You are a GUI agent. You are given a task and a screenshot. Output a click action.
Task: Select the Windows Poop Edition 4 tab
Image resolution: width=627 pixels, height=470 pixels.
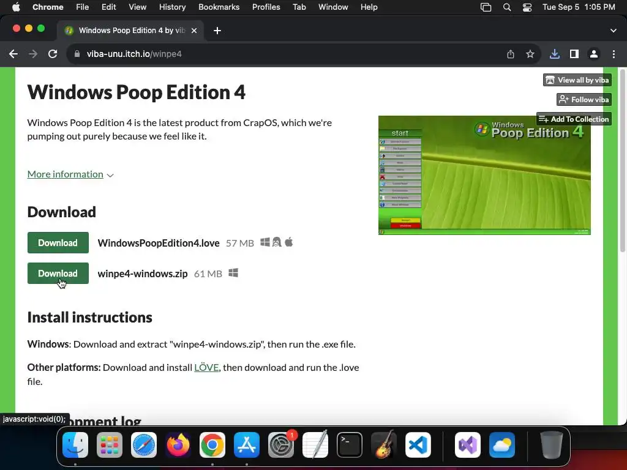pos(131,31)
